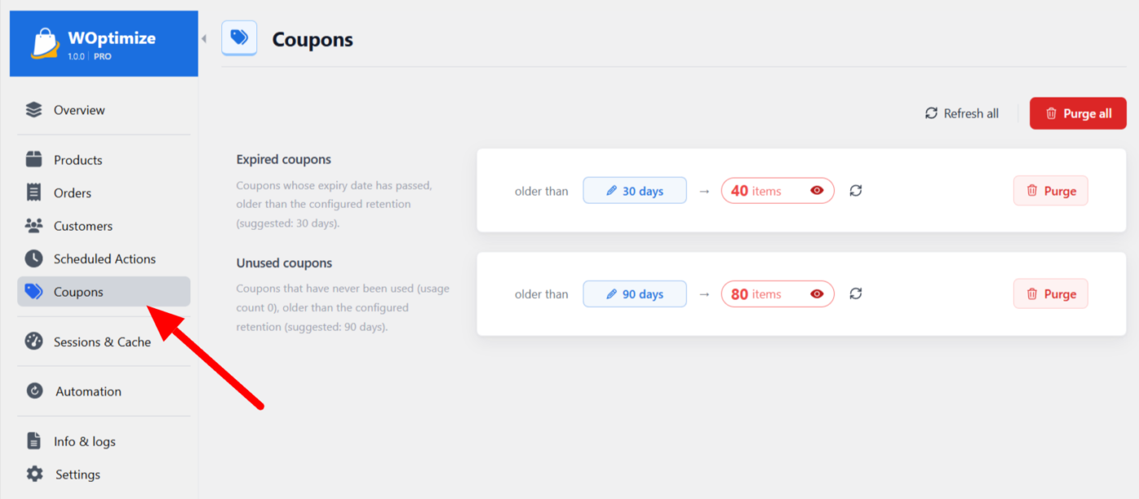The width and height of the screenshot is (1139, 499).
Task: Select the Customers group icon
Action: [x=33, y=226]
